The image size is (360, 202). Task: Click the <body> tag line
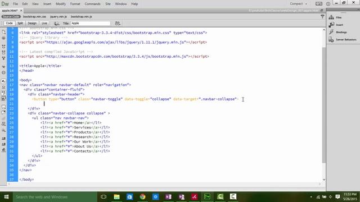point(25,80)
